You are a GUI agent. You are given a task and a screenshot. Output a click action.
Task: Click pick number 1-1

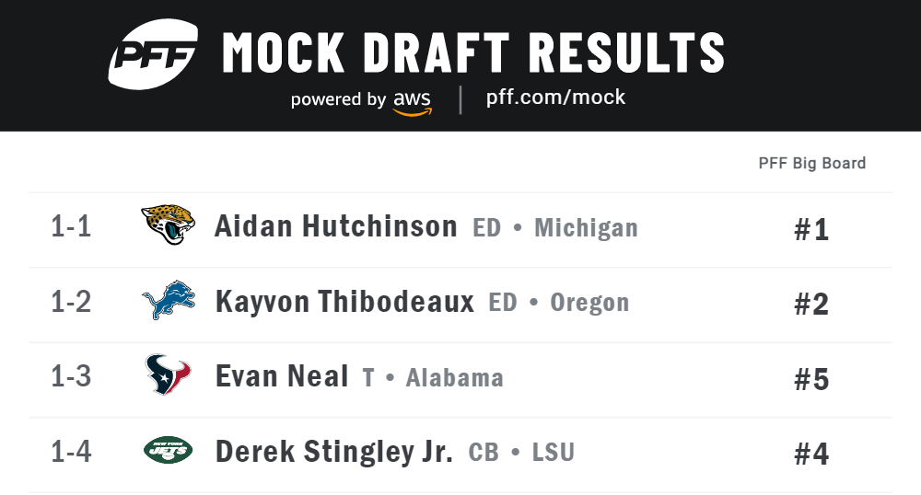click(71, 226)
